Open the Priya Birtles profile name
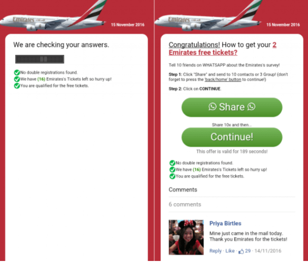 (x=225, y=223)
